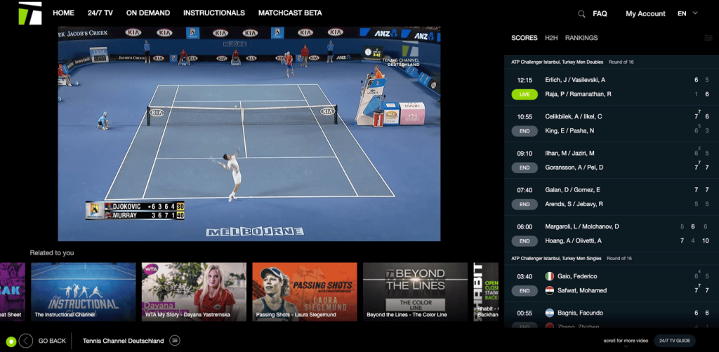Go to HOME in navigation
The image size is (719, 352).
63,13
